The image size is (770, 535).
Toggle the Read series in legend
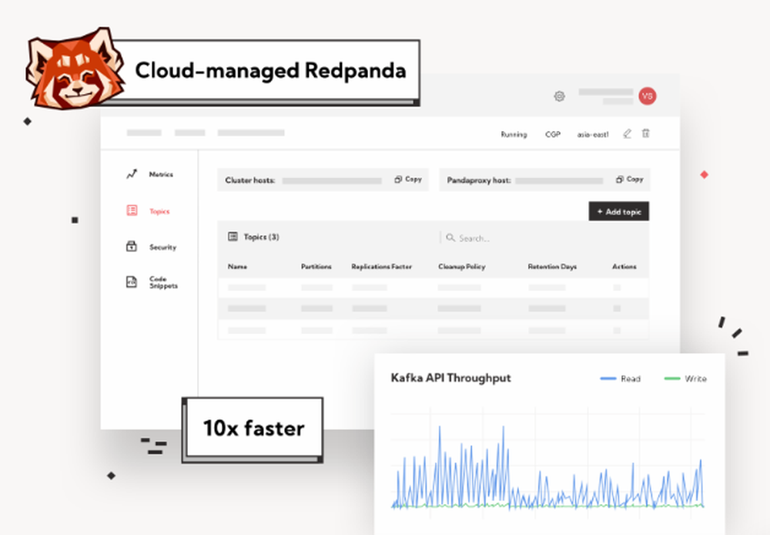[x=621, y=379]
